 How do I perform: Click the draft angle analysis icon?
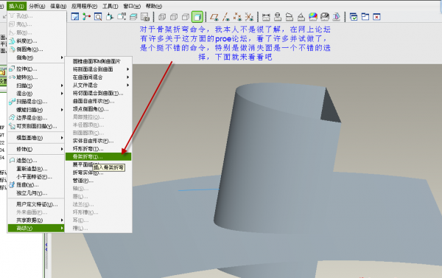(x=301, y=17)
